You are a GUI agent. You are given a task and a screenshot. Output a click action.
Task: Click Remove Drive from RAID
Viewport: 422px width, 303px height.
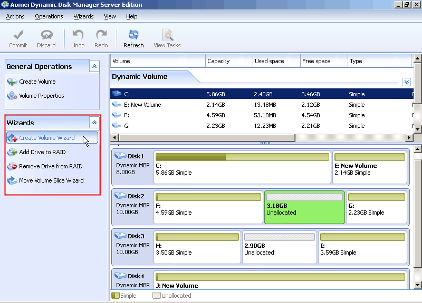[x=51, y=166]
